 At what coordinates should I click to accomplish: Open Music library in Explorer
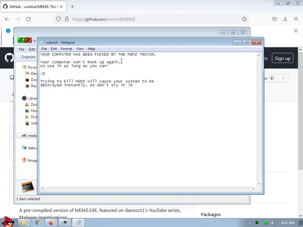31,111
